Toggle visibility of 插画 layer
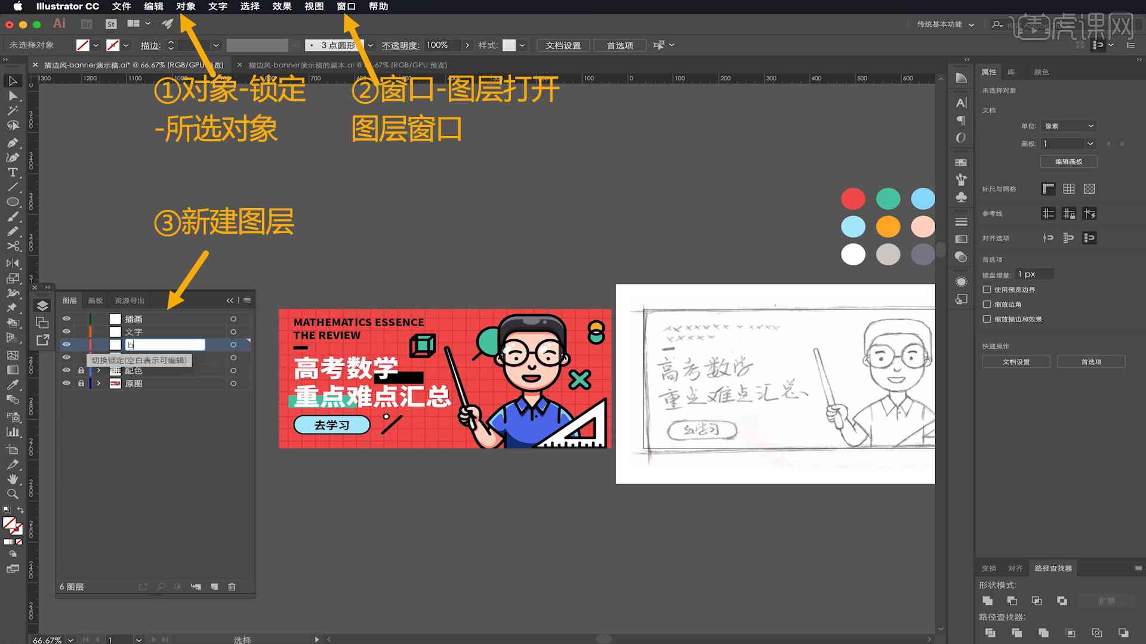Viewport: 1146px width, 644px height. (x=67, y=318)
